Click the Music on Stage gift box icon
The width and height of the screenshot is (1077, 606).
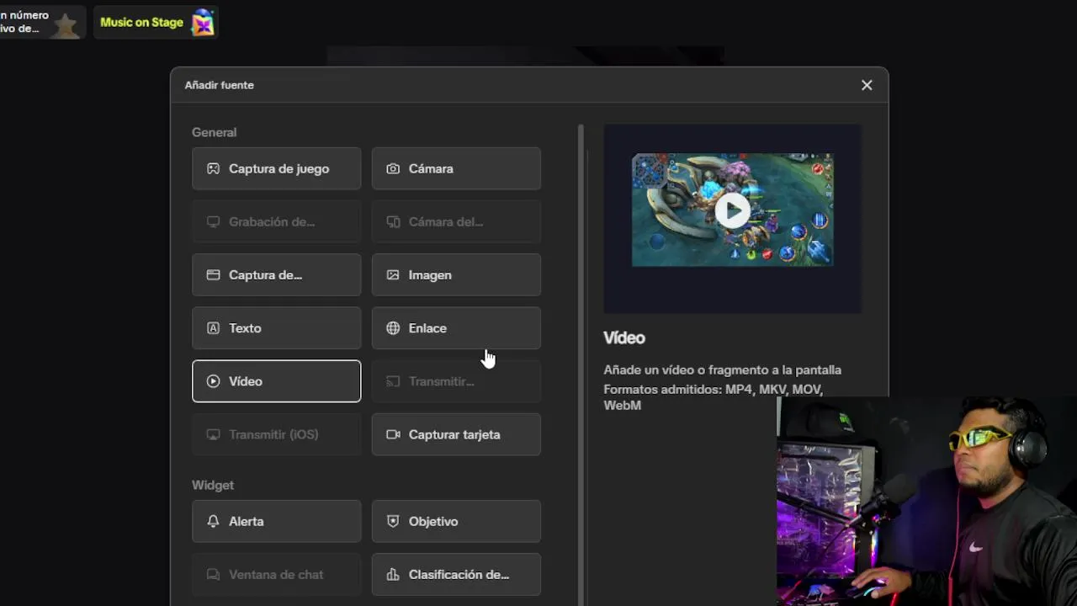coord(203,23)
